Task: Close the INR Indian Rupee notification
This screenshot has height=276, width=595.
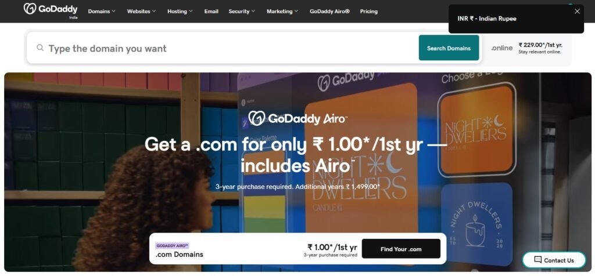Action: click(577, 12)
